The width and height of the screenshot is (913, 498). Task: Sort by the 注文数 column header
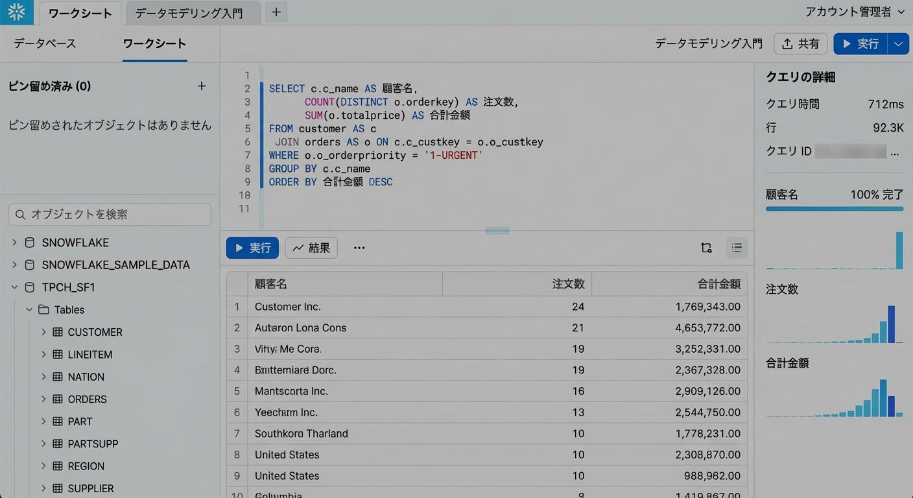tap(517, 284)
